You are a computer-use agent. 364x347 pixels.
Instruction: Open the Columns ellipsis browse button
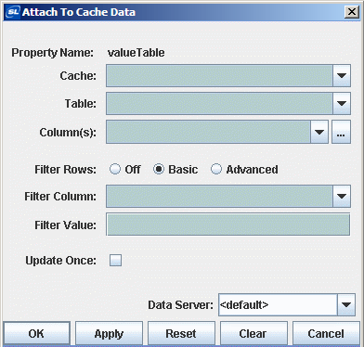click(341, 132)
